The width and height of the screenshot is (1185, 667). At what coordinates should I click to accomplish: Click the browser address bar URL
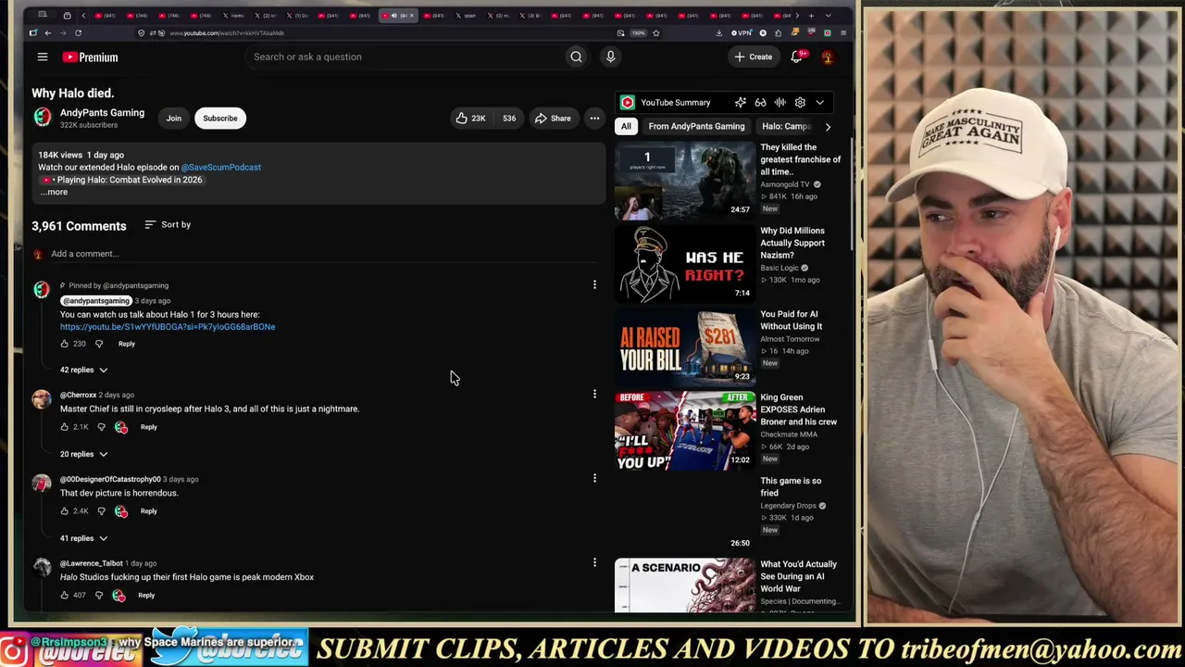click(x=227, y=33)
